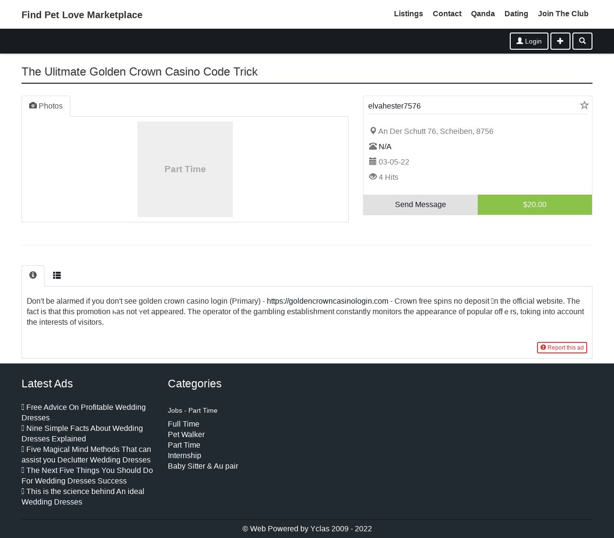
Task: Click the telephone icon beside N/A
Action: [x=373, y=146]
